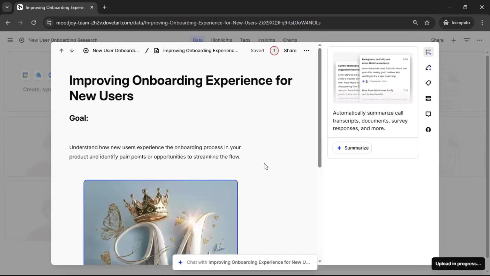Open the tags panel icon
Image resolution: width=490 pixels, height=276 pixels.
point(428,83)
